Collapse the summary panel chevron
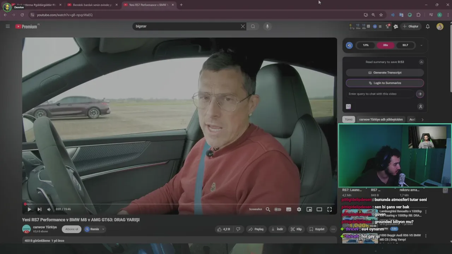Image resolution: width=452 pixels, height=254 pixels. coord(421,62)
